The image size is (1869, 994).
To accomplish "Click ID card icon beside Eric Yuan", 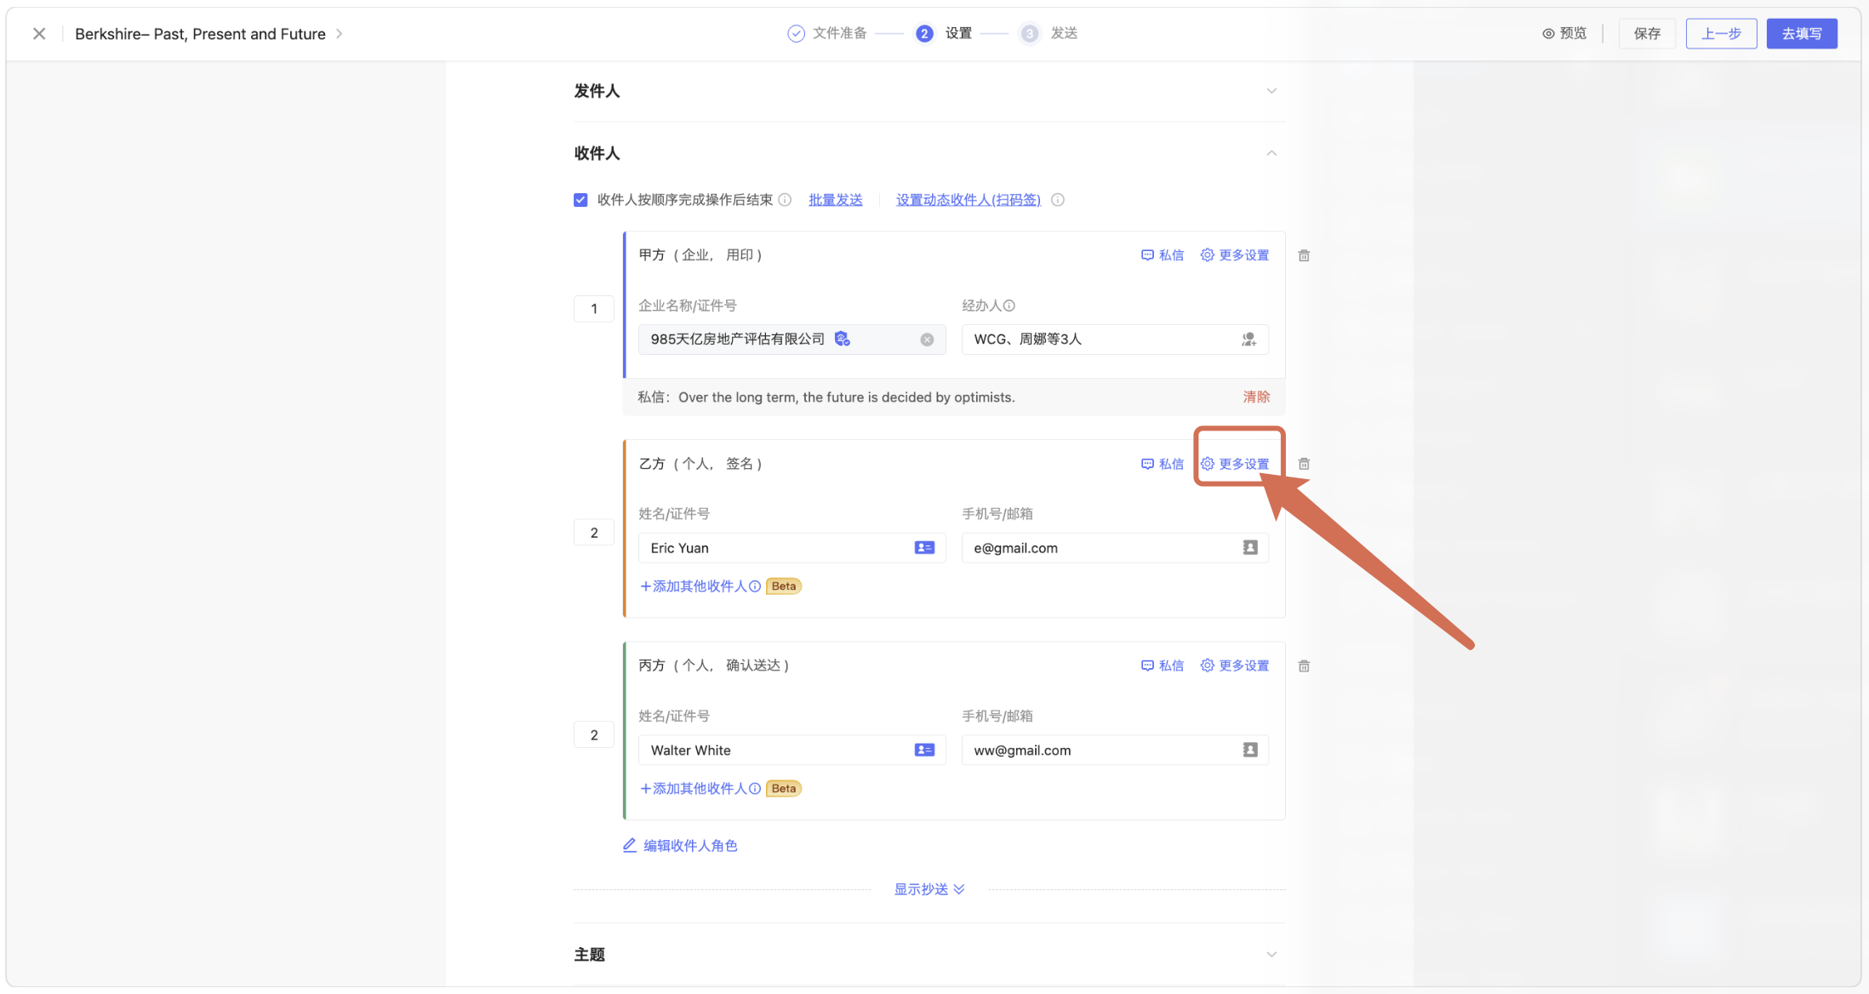I will (x=924, y=548).
